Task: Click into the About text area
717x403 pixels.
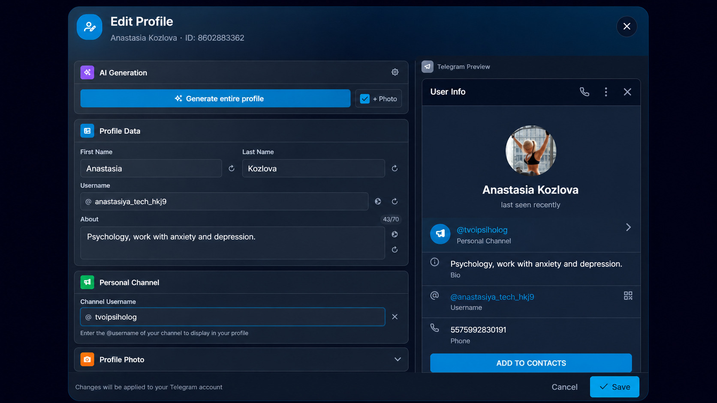Action: [x=232, y=243]
